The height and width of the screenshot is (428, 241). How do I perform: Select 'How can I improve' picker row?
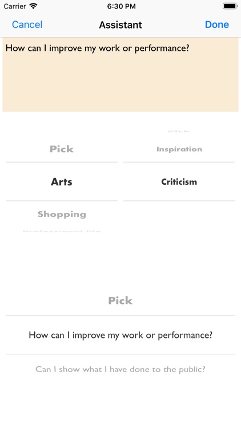(x=120, y=335)
